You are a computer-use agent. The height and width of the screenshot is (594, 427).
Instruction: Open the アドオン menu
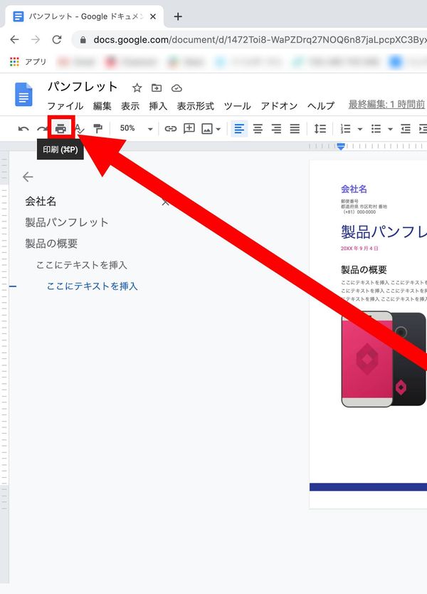point(280,105)
